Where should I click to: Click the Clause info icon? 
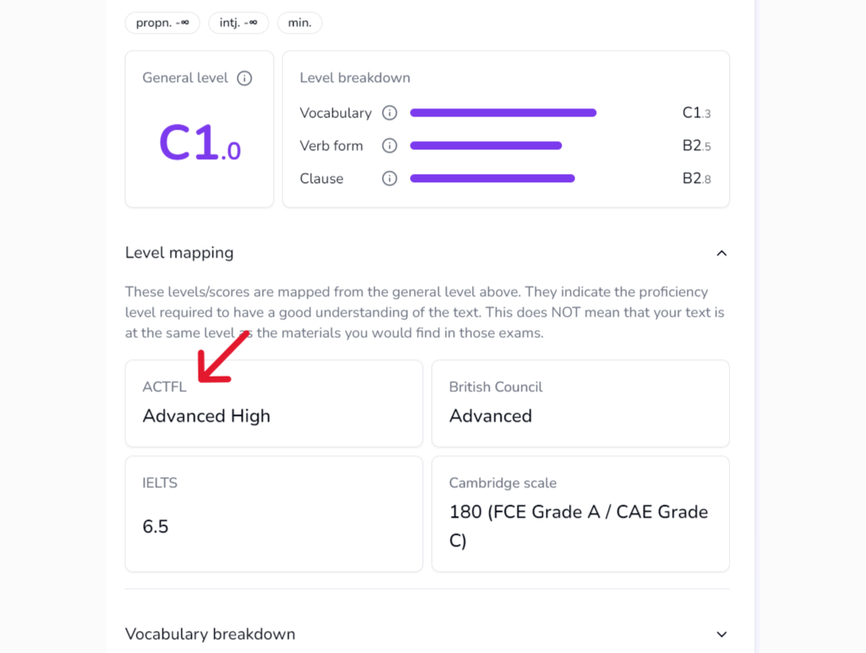tap(390, 178)
